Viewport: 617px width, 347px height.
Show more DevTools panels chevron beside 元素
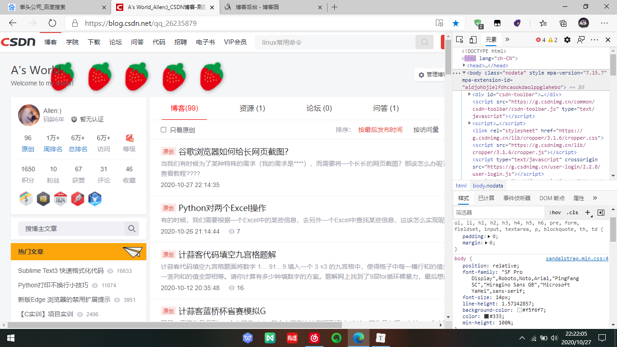(507, 40)
